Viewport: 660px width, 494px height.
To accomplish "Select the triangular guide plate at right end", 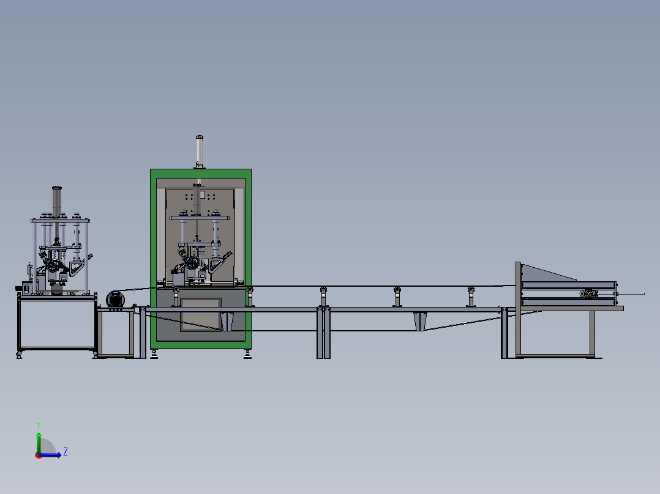I will tap(549, 272).
